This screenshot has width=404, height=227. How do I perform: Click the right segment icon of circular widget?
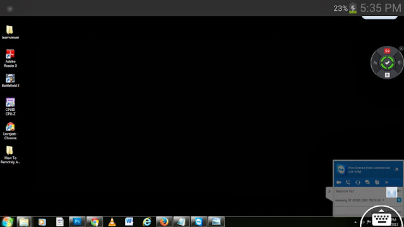point(400,62)
